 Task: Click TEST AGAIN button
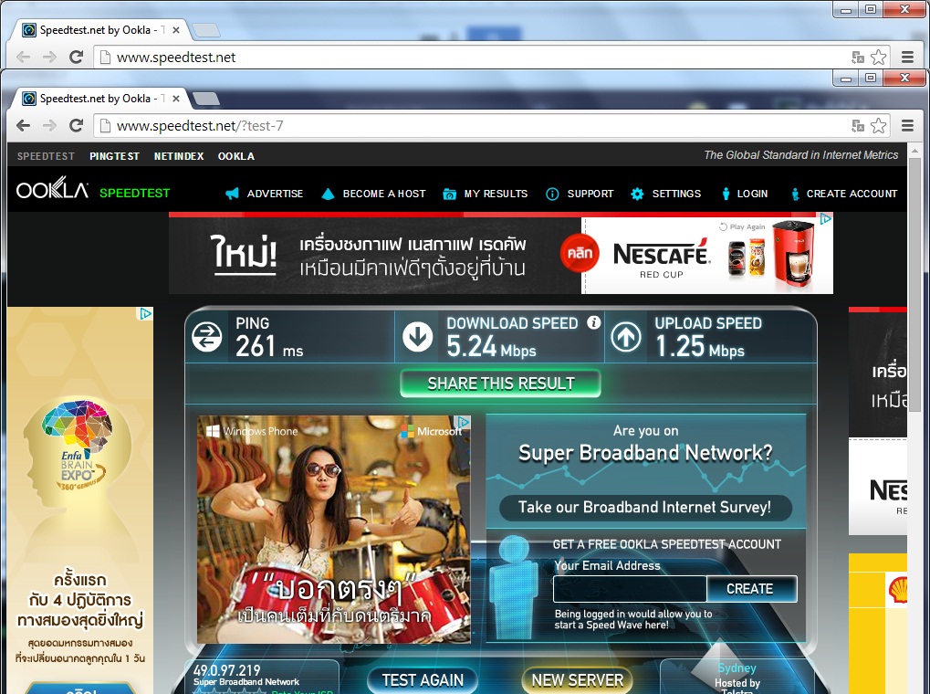[x=423, y=680]
